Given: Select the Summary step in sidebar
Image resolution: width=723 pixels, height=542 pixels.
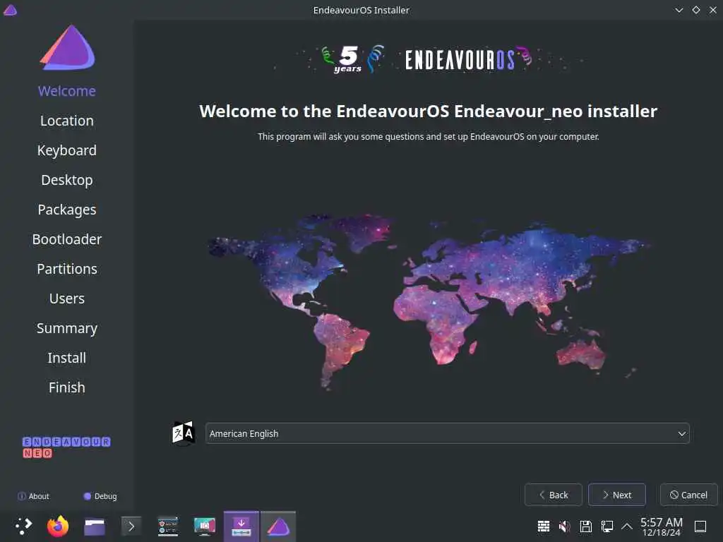Looking at the screenshot, I should pyautogui.click(x=67, y=328).
